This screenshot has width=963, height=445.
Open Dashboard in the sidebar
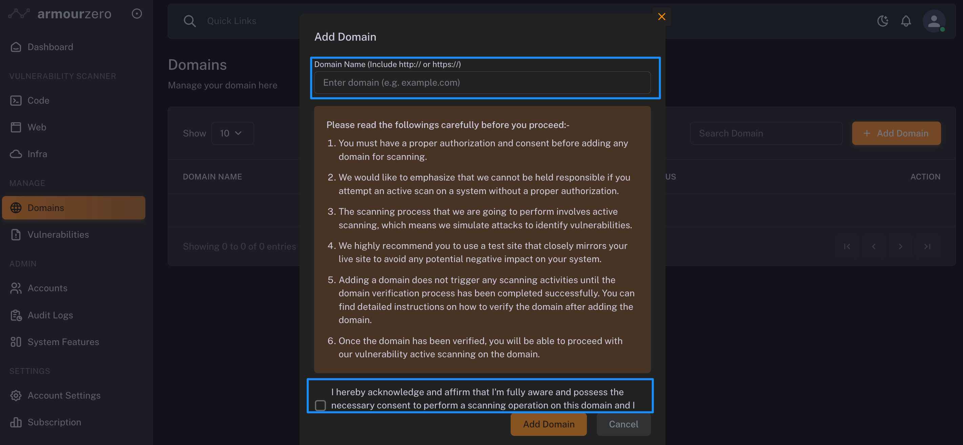tap(50, 47)
